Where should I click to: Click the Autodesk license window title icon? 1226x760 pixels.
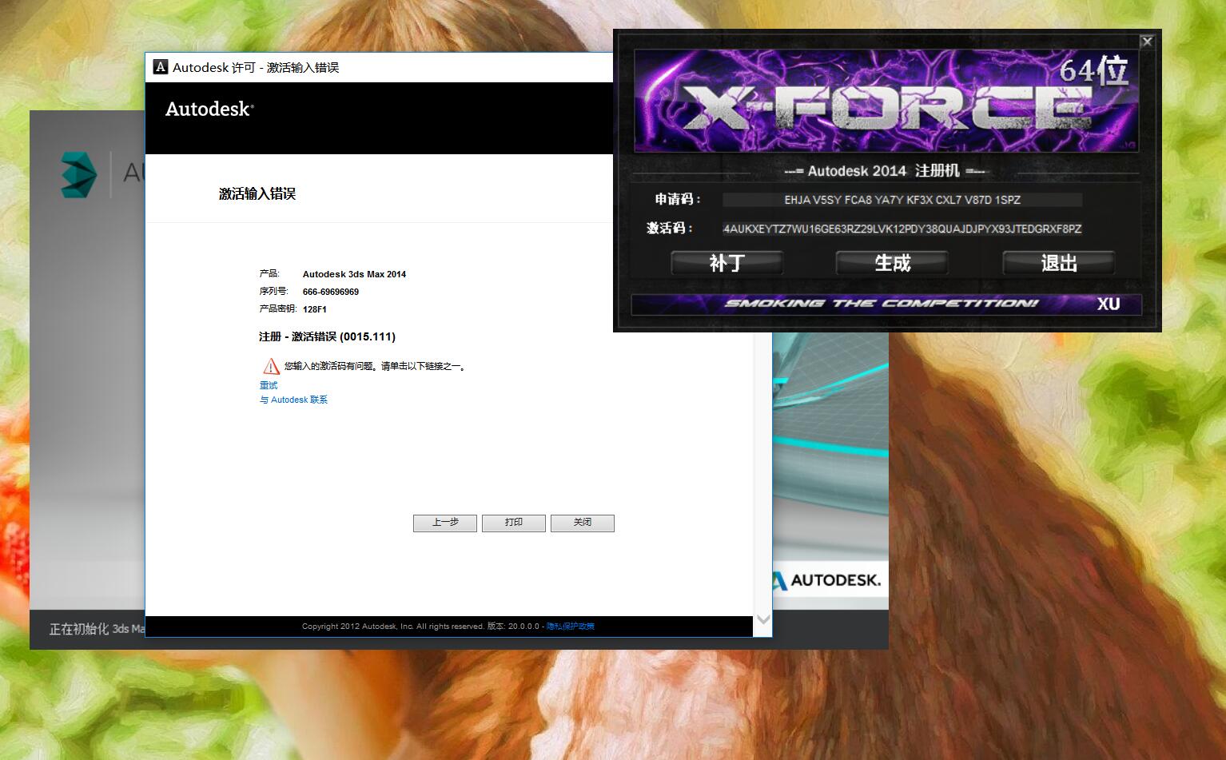click(161, 67)
